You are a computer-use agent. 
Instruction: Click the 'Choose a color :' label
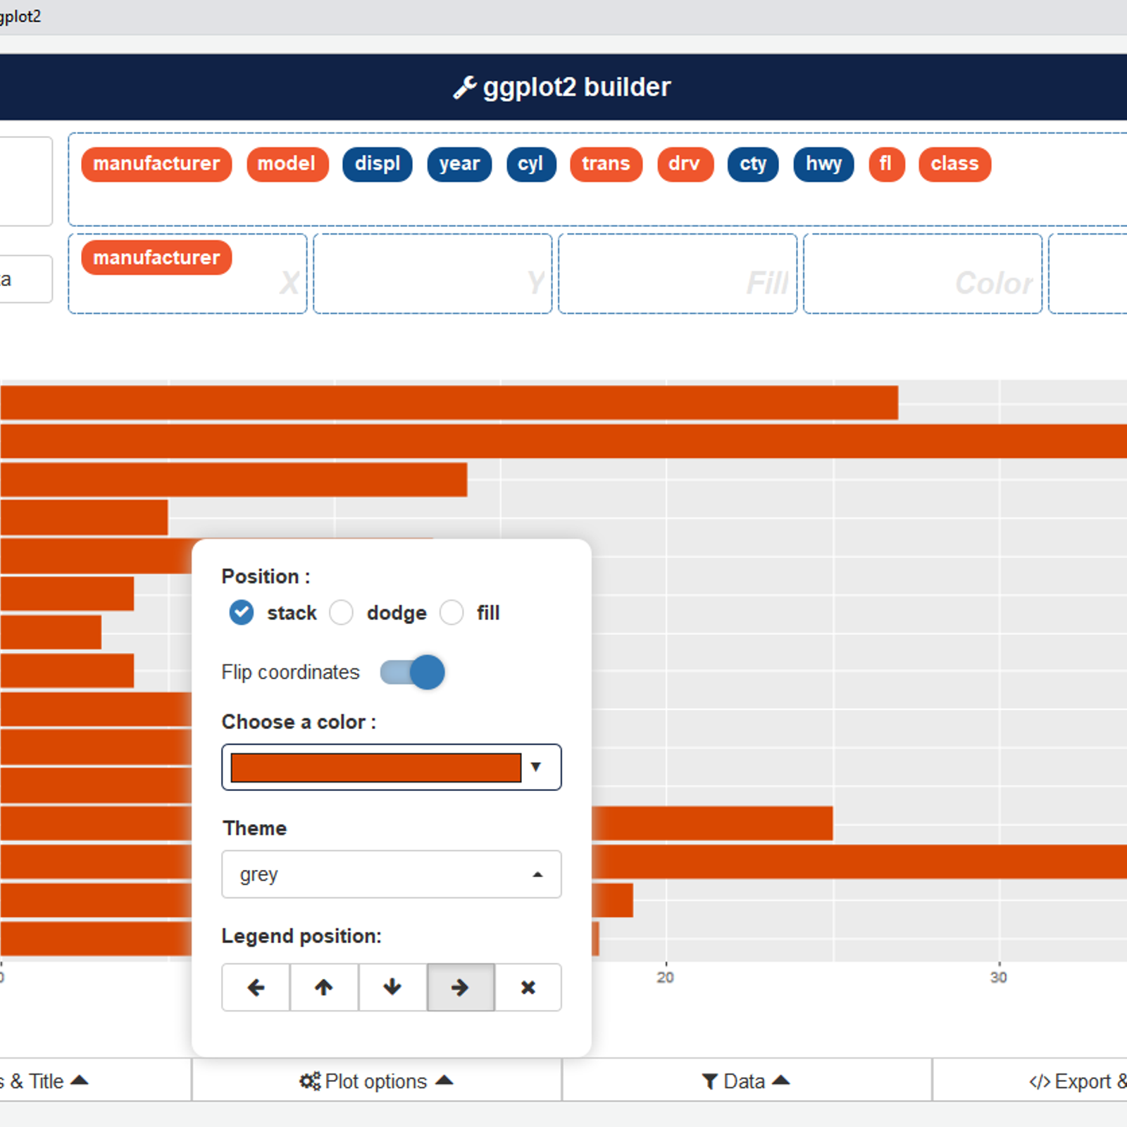click(299, 722)
